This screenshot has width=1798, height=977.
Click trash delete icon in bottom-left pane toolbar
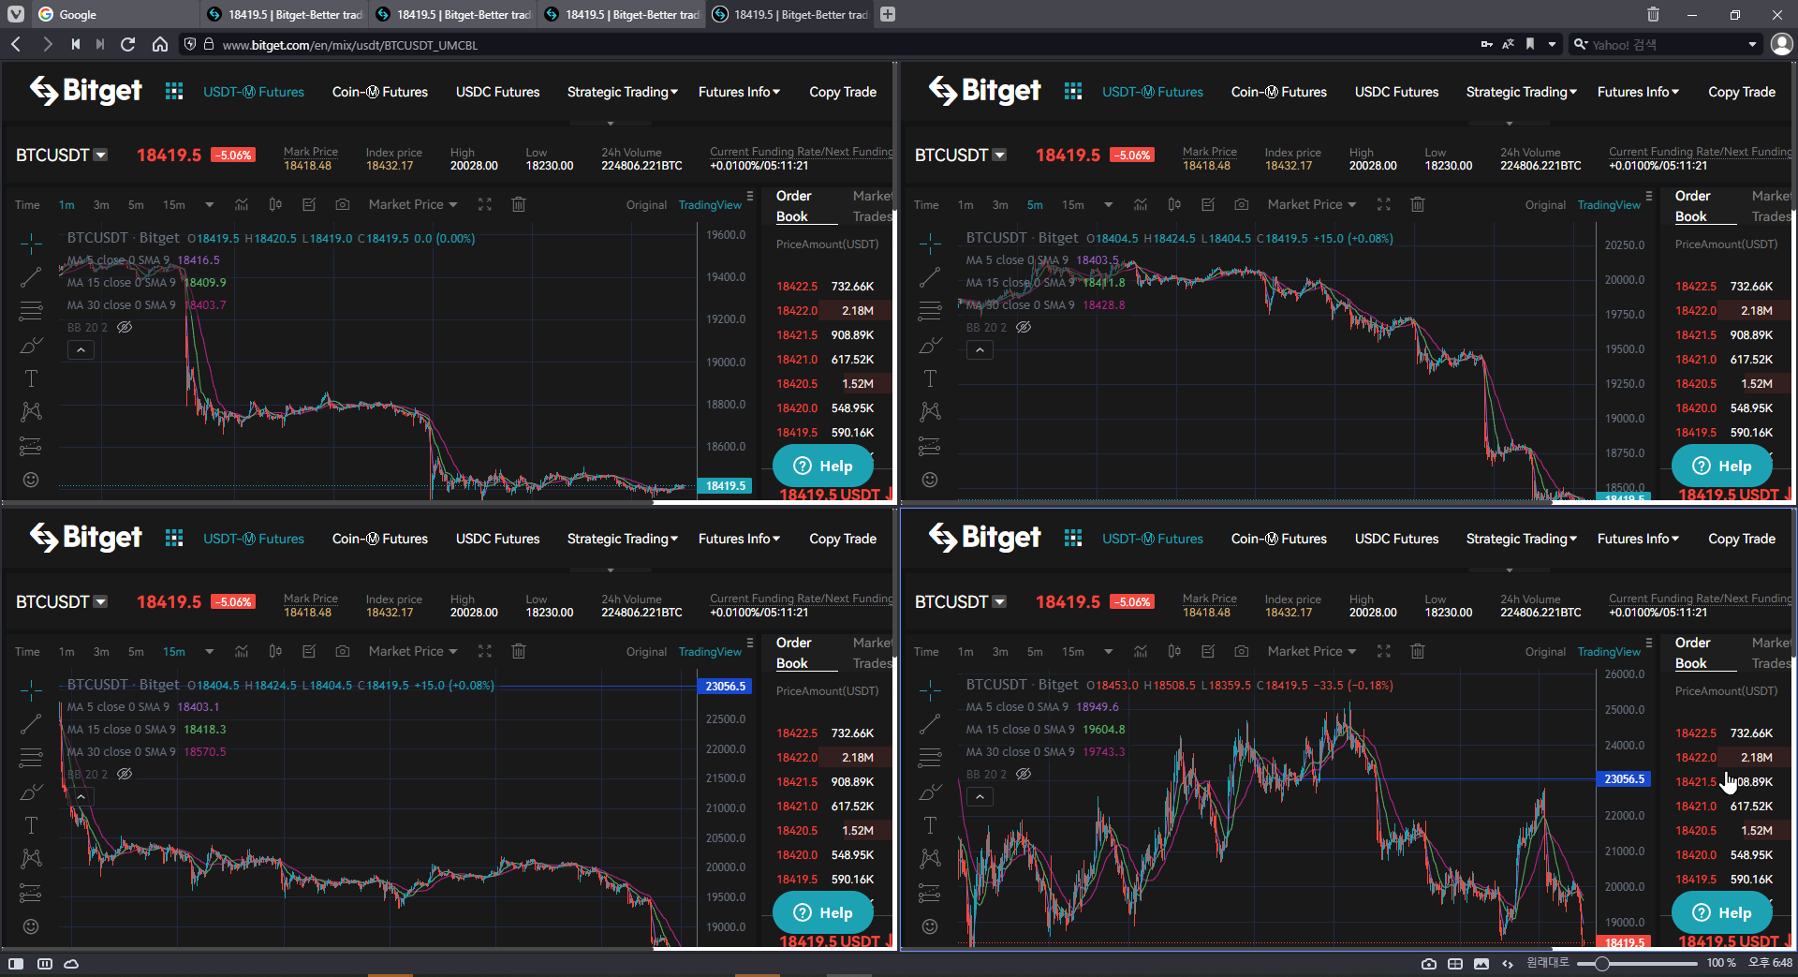[519, 651]
